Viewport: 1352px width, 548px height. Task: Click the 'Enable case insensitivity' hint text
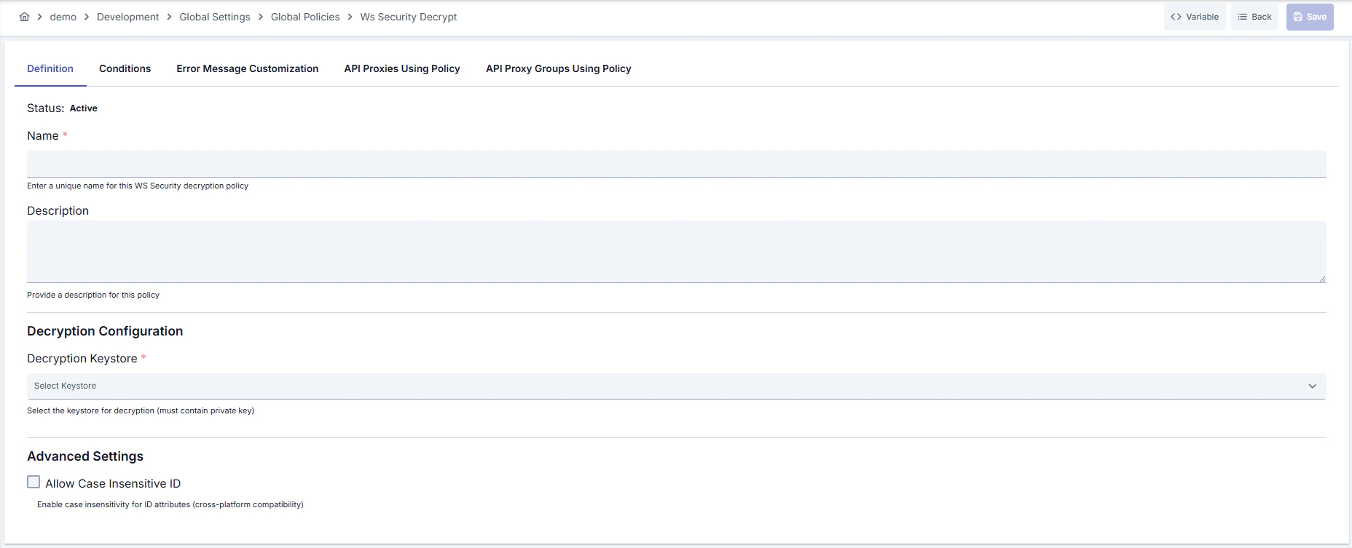(170, 504)
